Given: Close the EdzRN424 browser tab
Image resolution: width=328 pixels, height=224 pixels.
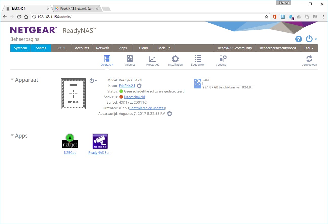Looking at the screenshot, I should point(48,9).
